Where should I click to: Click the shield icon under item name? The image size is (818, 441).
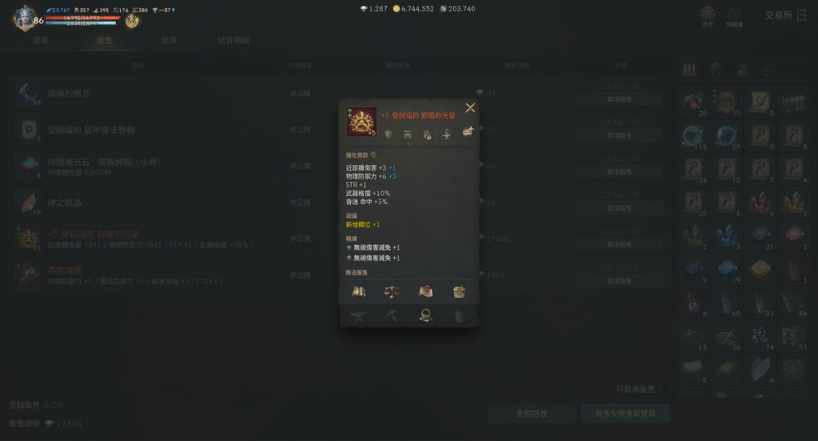(388, 134)
